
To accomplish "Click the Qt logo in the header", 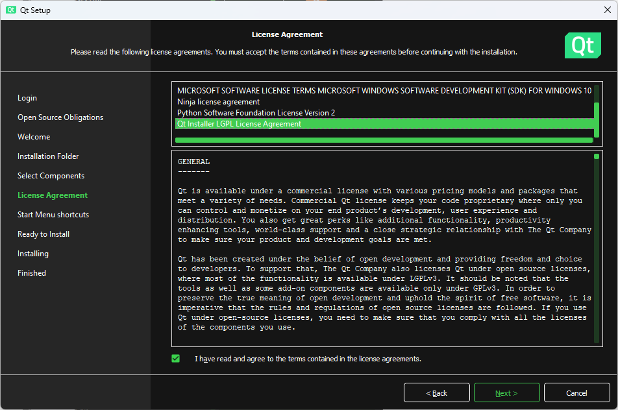I will [x=582, y=45].
